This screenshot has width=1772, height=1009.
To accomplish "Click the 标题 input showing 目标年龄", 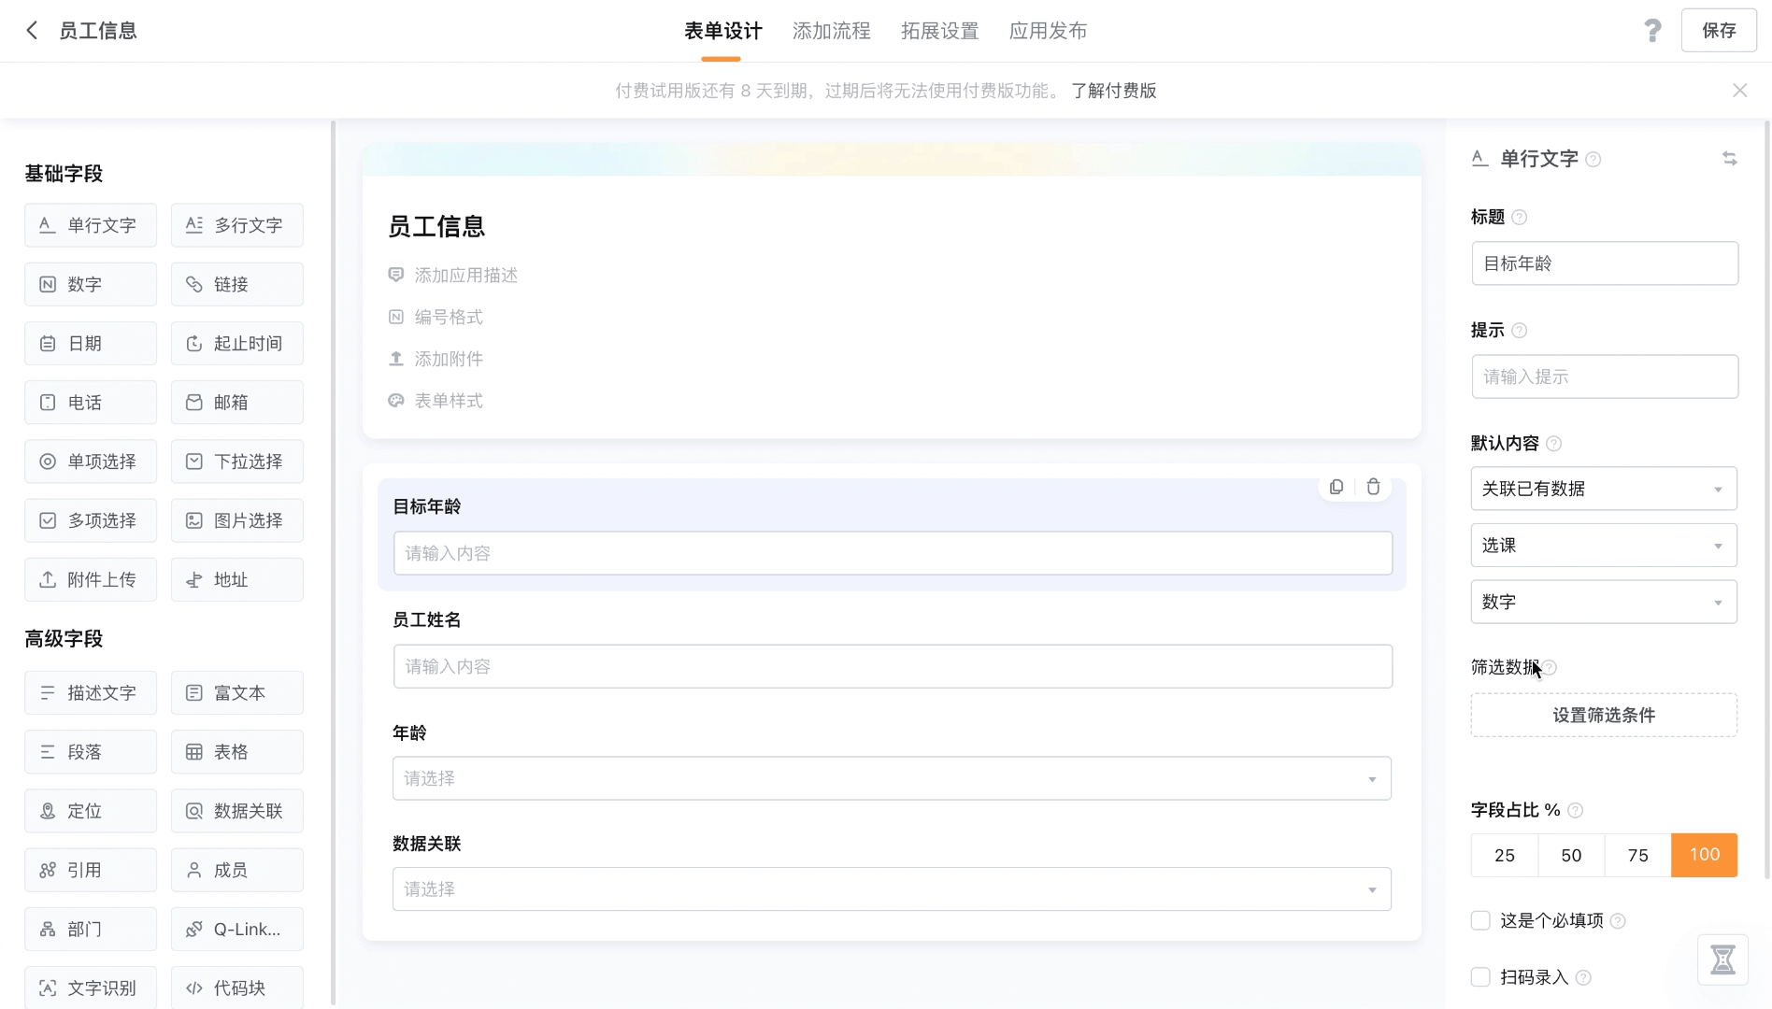I will coord(1605,263).
